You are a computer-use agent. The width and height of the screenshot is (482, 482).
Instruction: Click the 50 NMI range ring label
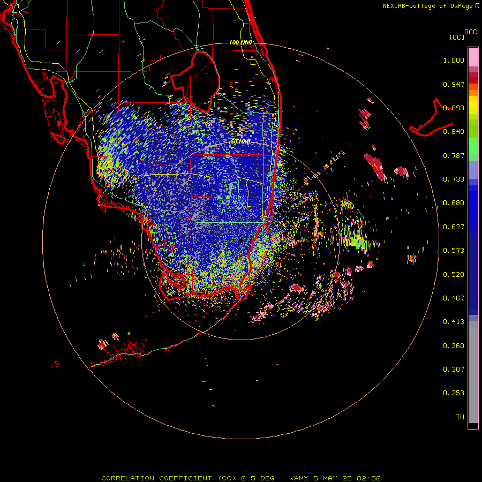[x=240, y=142]
